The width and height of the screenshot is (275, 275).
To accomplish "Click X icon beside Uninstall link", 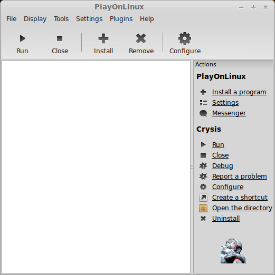I will coord(203,219).
